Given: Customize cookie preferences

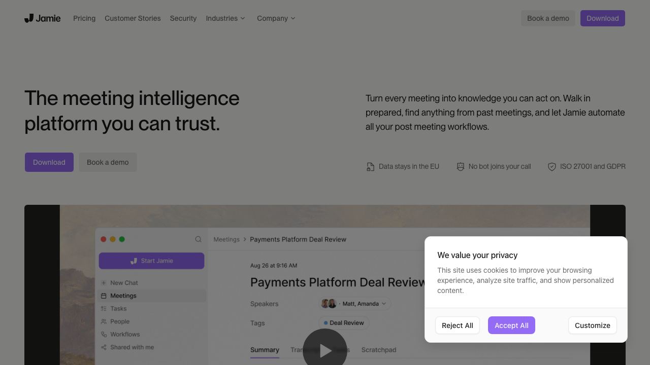Looking at the screenshot, I should click(x=593, y=325).
